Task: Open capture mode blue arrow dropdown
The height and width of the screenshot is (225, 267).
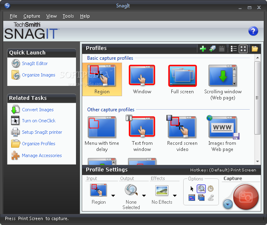Action: tap(228, 204)
